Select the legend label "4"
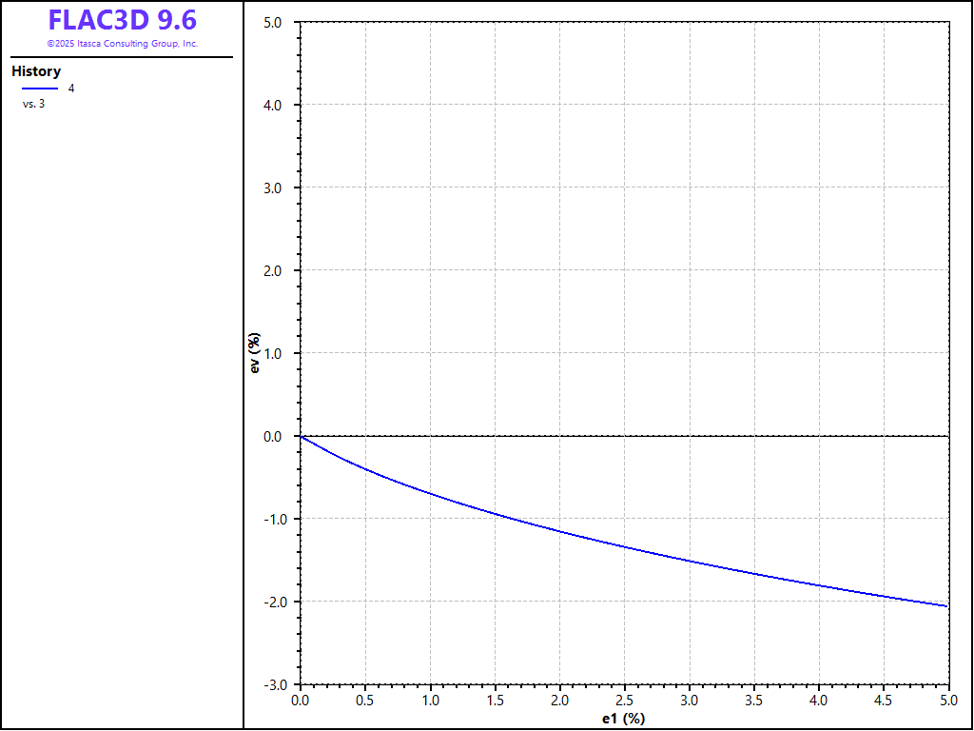The width and height of the screenshot is (974, 731). click(71, 89)
